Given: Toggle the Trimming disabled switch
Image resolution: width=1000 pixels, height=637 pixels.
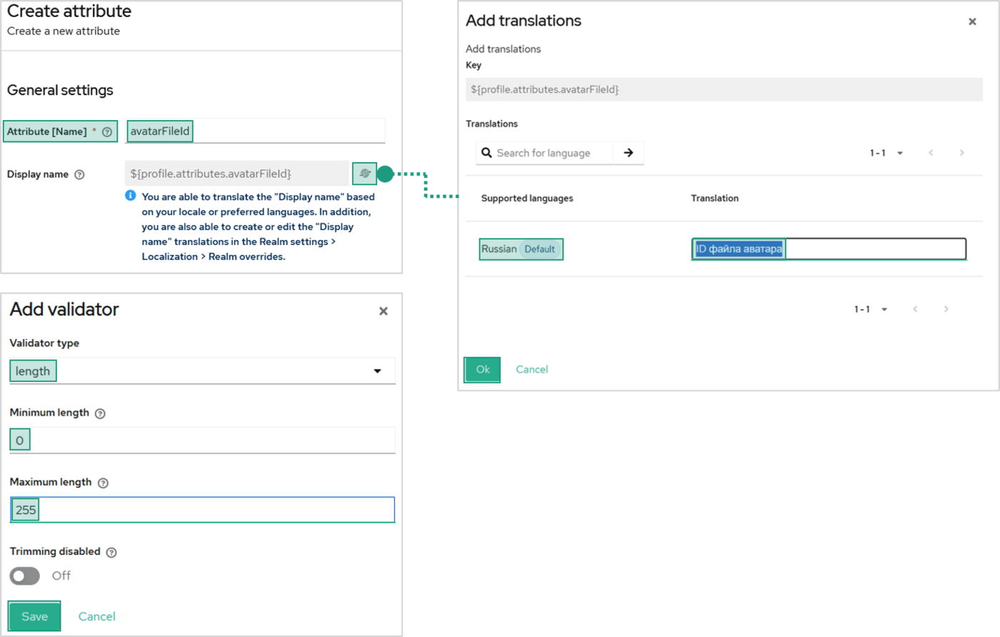Looking at the screenshot, I should (x=25, y=576).
